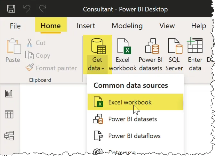The image size is (216, 157).
Task: Open the Modeling ribbon tab
Action: [x=127, y=26]
